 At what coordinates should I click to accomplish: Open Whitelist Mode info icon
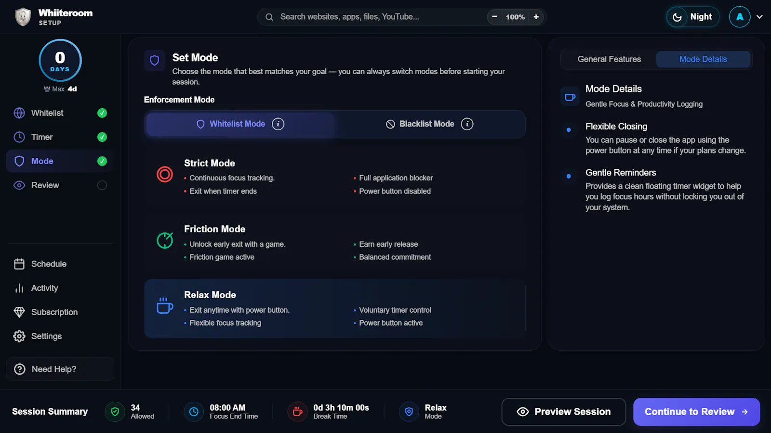[278, 124]
